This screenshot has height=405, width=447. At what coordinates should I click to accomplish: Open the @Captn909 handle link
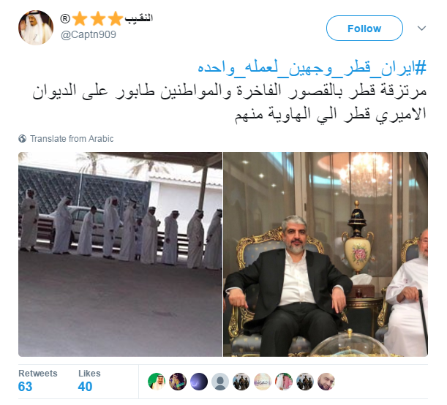coord(89,35)
